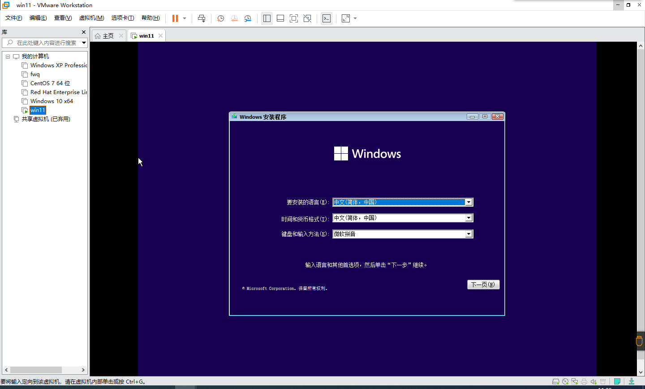Open the stretch display options arrow
Image resolution: width=645 pixels, height=389 pixels.
pyautogui.click(x=355, y=18)
